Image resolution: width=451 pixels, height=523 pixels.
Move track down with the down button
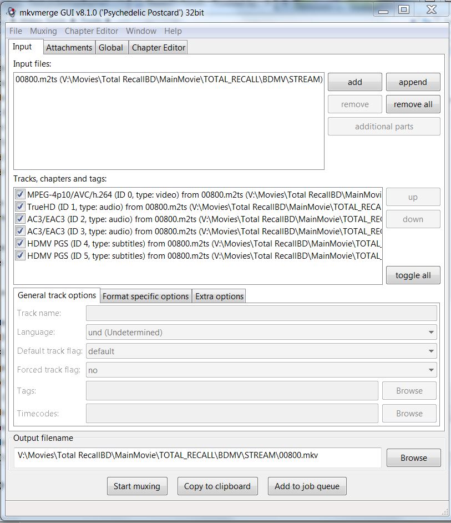(x=413, y=219)
